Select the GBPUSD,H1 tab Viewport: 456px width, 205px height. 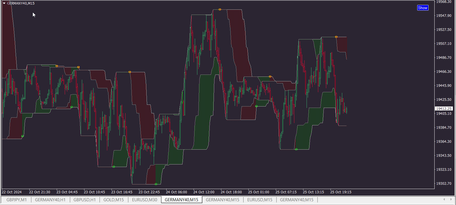point(85,200)
